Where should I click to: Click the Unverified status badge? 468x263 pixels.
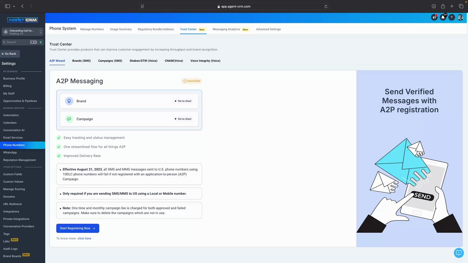point(192,81)
